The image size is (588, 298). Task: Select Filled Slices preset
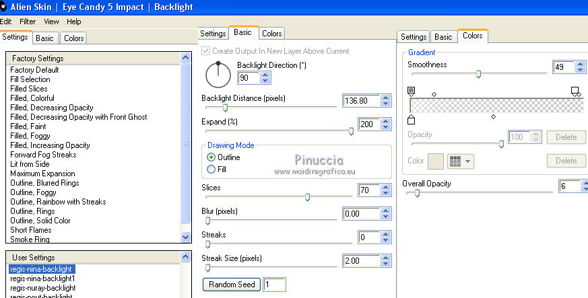click(x=29, y=89)
